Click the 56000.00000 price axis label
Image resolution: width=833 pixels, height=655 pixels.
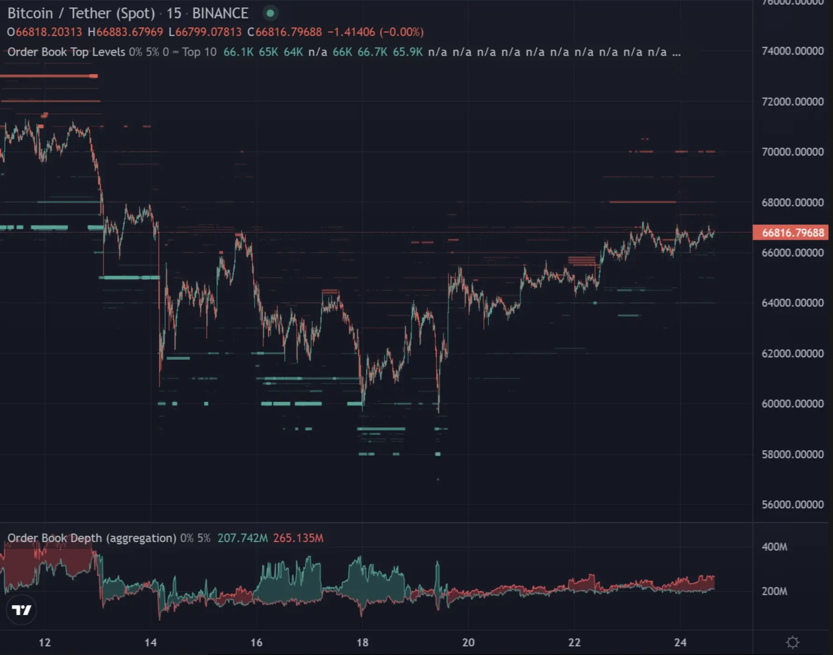pos(793,505)
